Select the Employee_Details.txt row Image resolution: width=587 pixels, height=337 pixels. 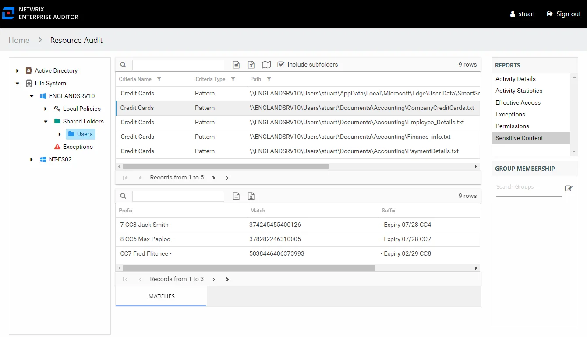tap(298, 122)
